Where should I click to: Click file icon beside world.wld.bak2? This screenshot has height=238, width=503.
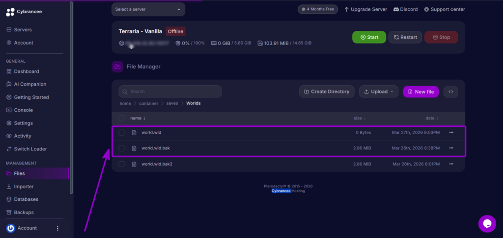(x=135, y=164)
